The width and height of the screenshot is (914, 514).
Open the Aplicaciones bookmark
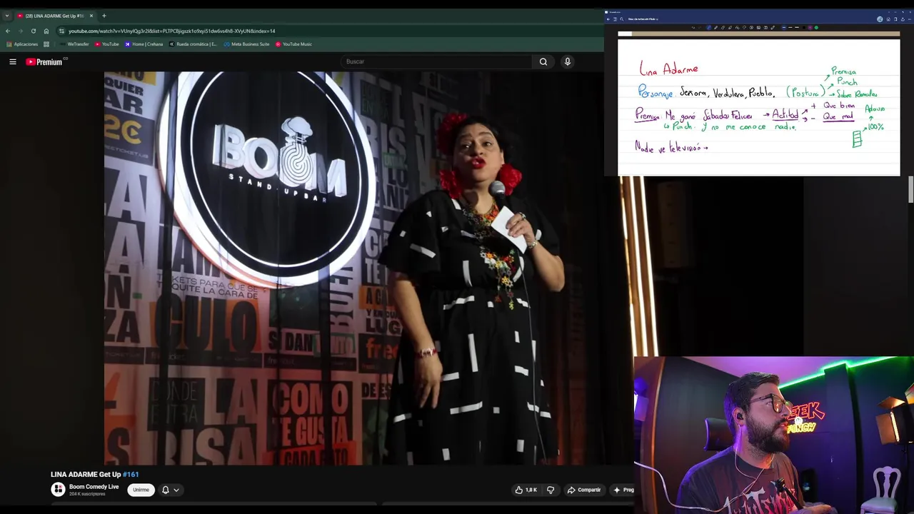[22, 44]
